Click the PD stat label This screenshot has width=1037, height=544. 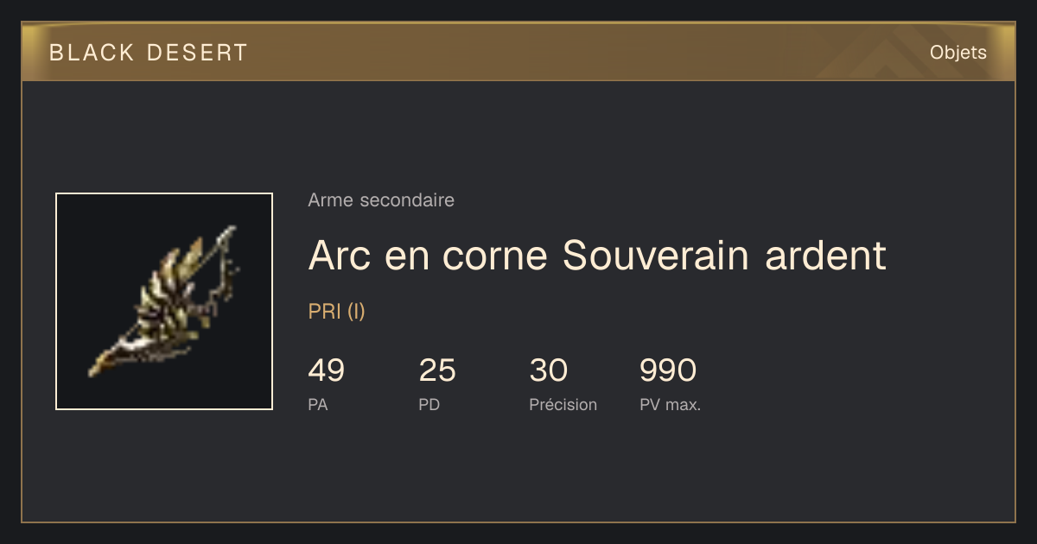pyautogui.click(x=429, y=404)
